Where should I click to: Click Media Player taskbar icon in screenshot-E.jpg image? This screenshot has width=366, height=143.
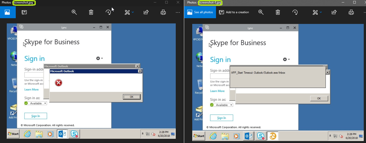coord(236,136)
